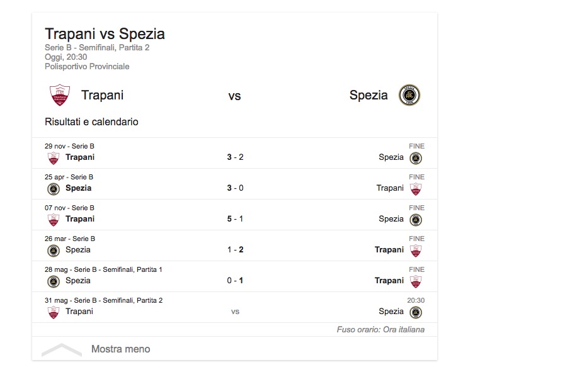Open the upcoming 31 mag semifinal match

235,311
